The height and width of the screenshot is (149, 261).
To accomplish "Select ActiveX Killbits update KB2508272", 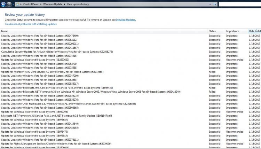I will click(130, 52).
